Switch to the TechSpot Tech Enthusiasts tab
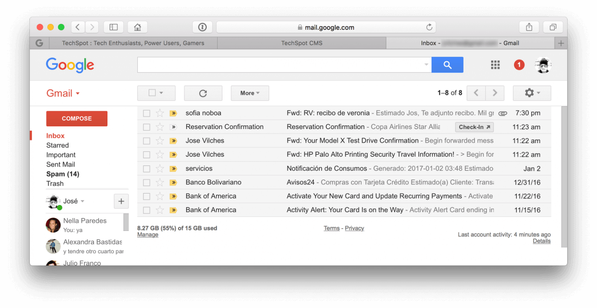 (134, 43)
